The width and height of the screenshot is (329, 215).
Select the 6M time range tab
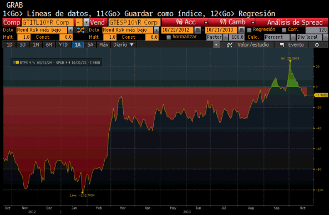[49, 45]
